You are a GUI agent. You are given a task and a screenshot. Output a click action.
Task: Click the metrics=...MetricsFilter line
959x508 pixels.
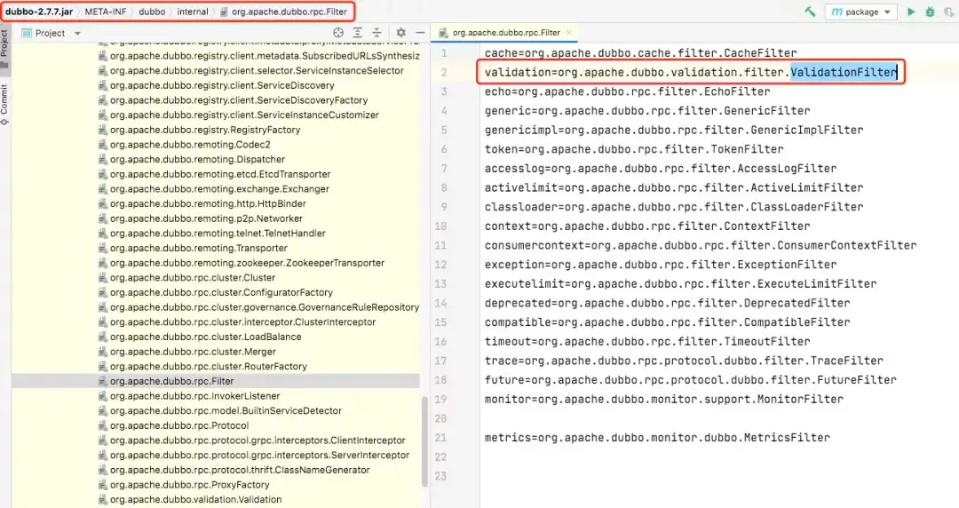[x=657, y=438]
